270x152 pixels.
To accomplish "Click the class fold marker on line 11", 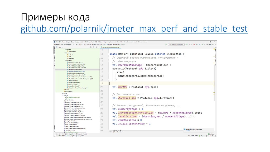I will [109, 54].
